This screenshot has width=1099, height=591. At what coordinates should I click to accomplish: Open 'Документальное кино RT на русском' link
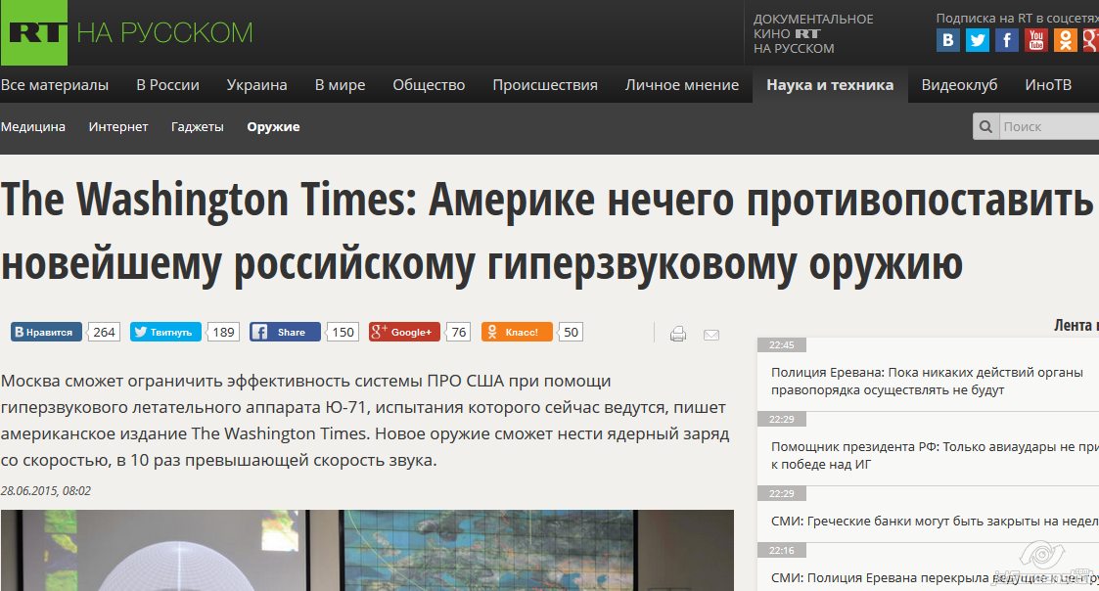[813, 33]
